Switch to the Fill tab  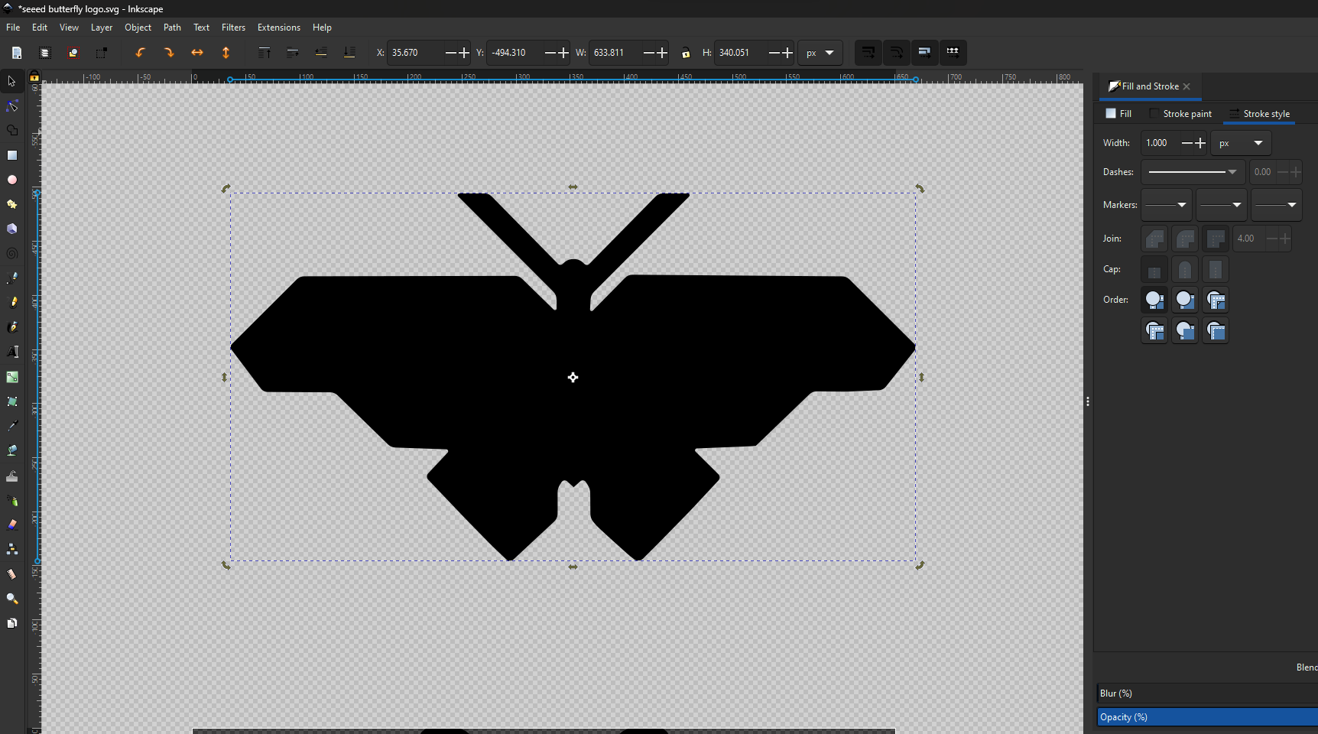tap(1118, 114)
